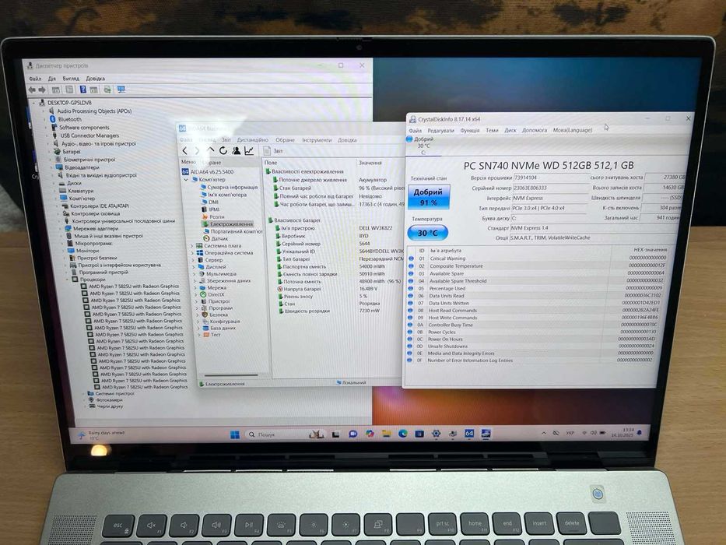Open Теми menu in CrystalDiskInfo
Viewport: 726px width, 545px height.
tap(492, 130)
